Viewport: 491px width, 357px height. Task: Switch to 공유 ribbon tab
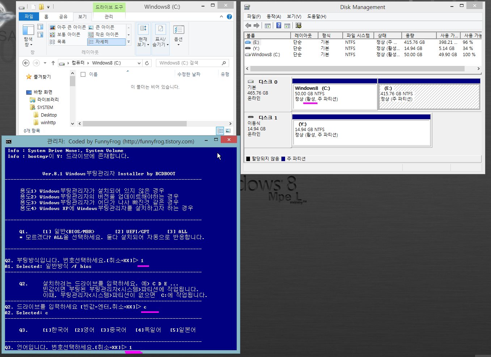coord(63,17)
